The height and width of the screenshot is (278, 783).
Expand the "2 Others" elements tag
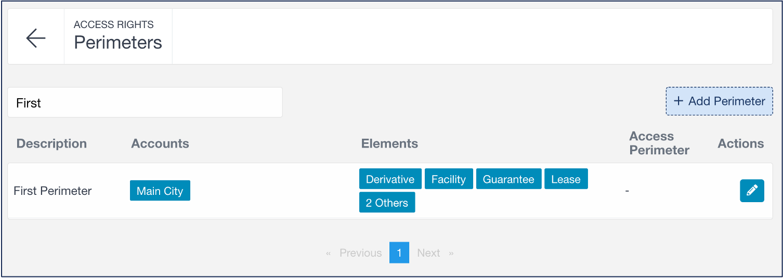pyautogui.click(x=387, y=203)
